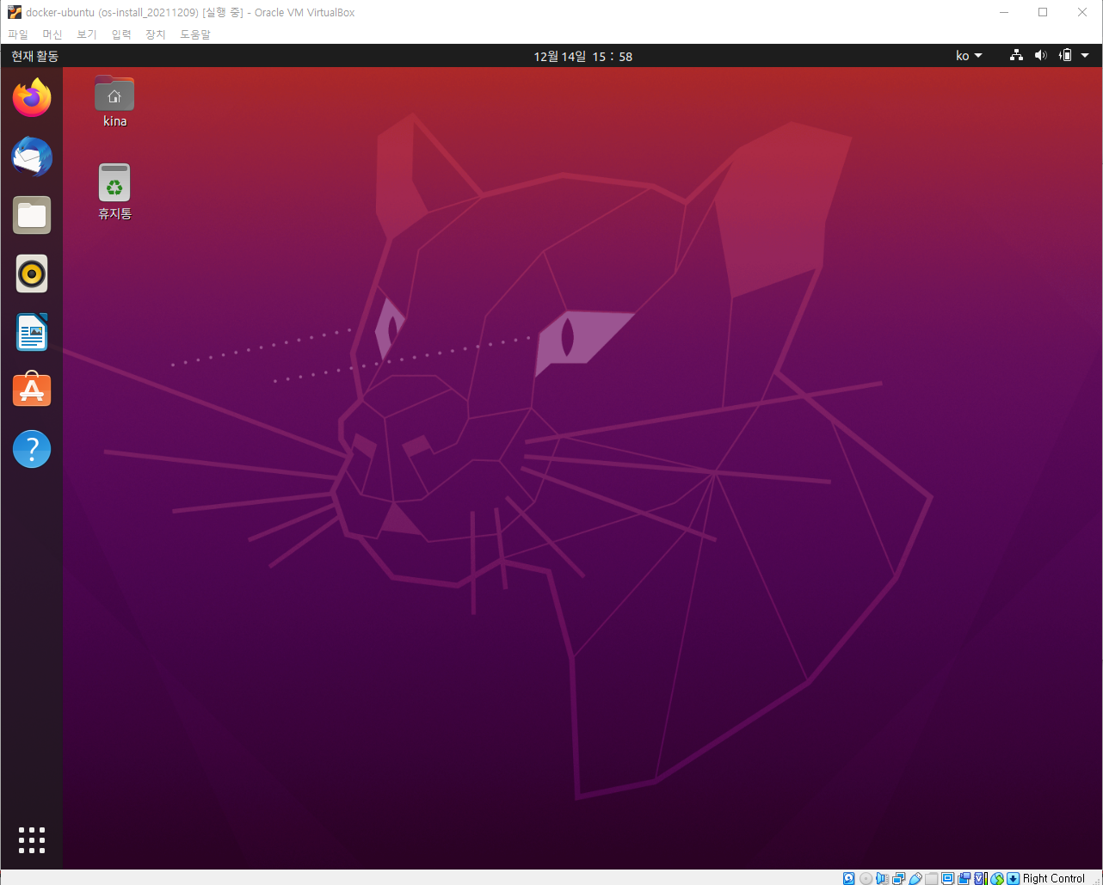Viewport: 1103px width, 885px height.
Task: Open the 장치 menu
Action: click(156, 34)
